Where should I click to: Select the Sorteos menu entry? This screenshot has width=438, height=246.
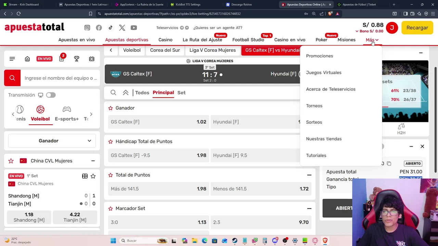(314, 122)
